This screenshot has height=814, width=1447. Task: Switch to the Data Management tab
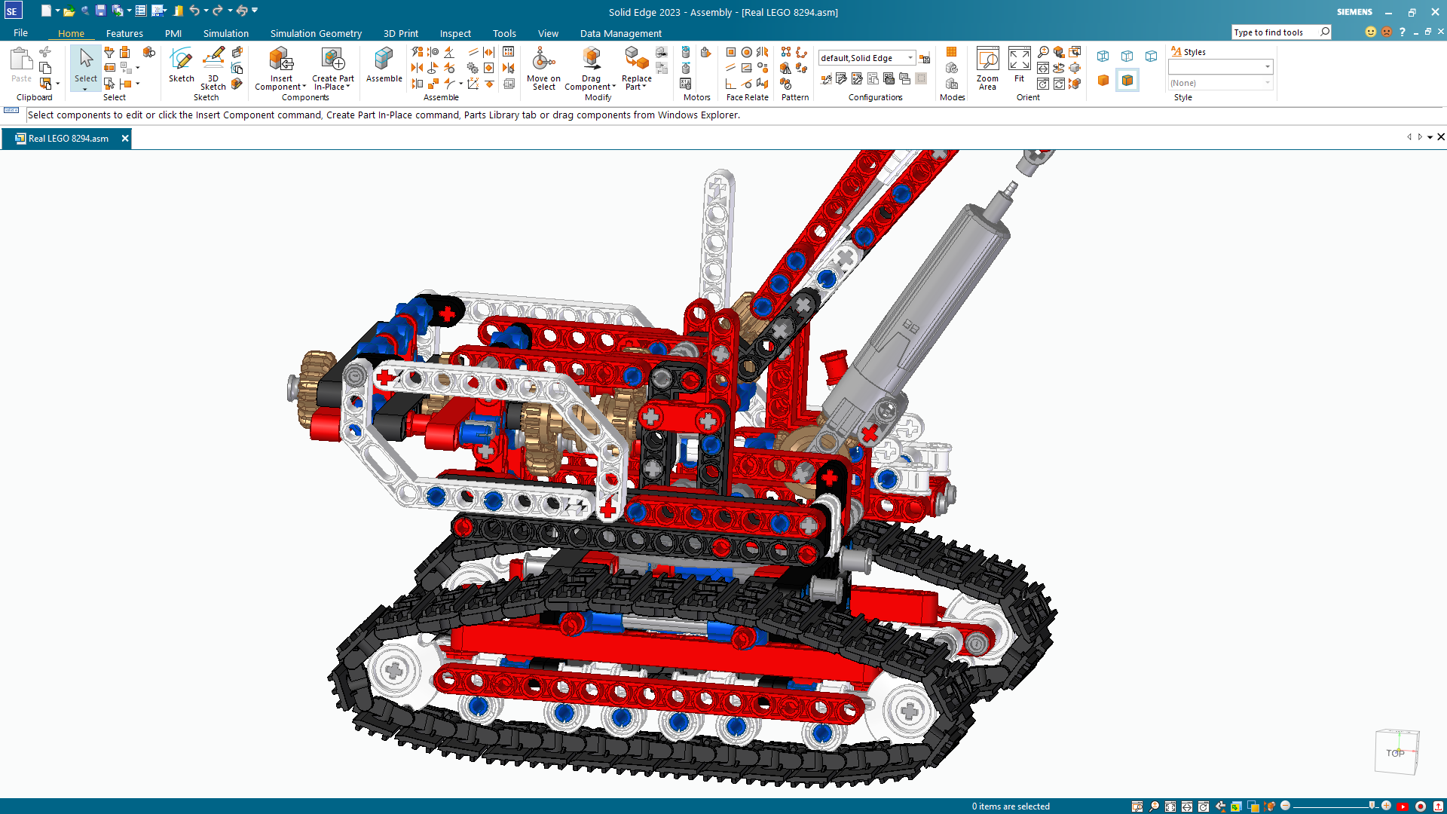(621, 33)
